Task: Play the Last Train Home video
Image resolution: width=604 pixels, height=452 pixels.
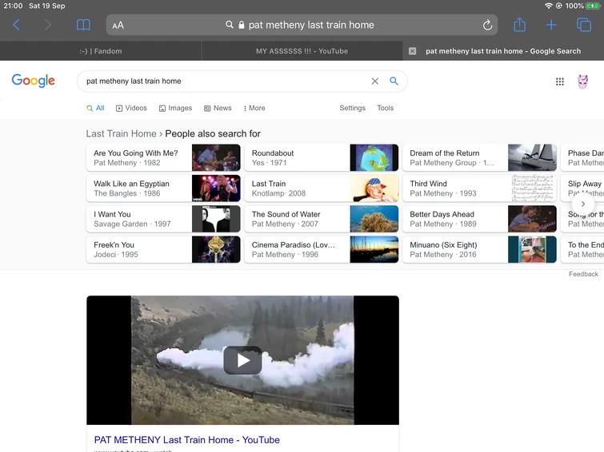Action: (x=242, y=360)
